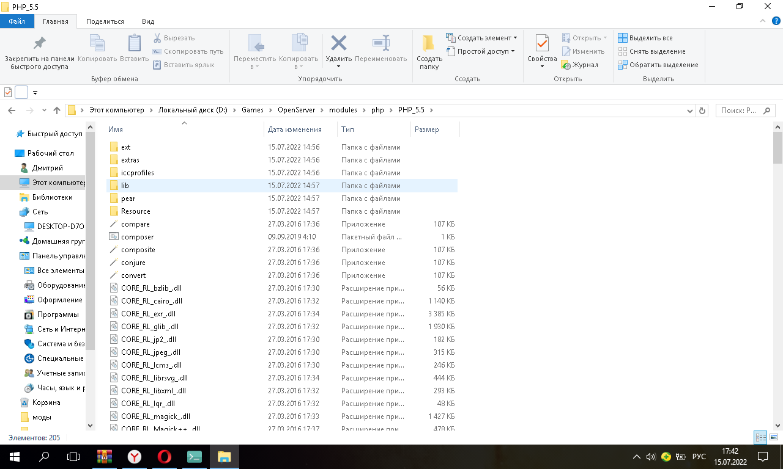Viewport: 783px width, 469px height.
Task: Click the Pin to Quick Access icon
Action: pyautogui.click(x=40, y=43)
